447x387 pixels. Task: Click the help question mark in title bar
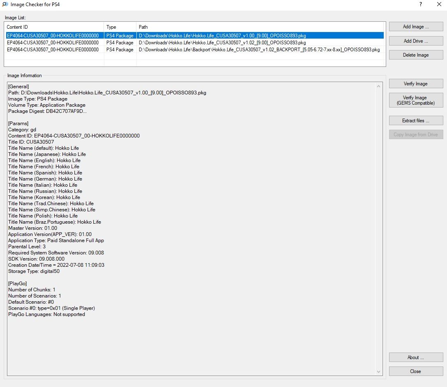point(420,4)
